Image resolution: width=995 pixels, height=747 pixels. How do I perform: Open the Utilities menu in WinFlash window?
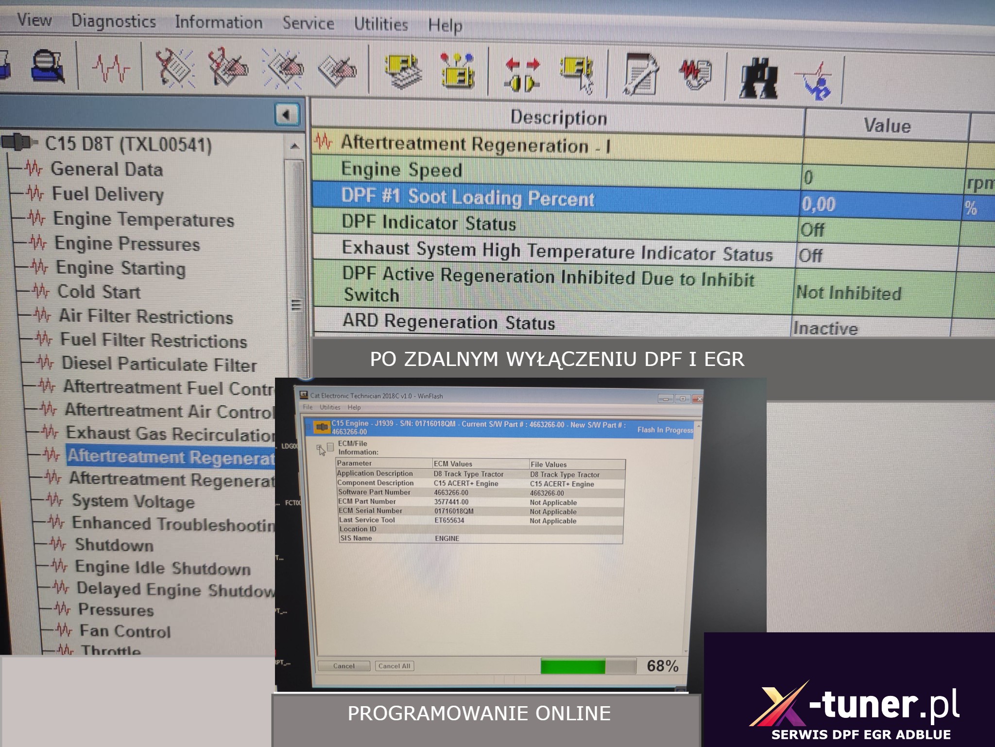click(x=330, y=407)
